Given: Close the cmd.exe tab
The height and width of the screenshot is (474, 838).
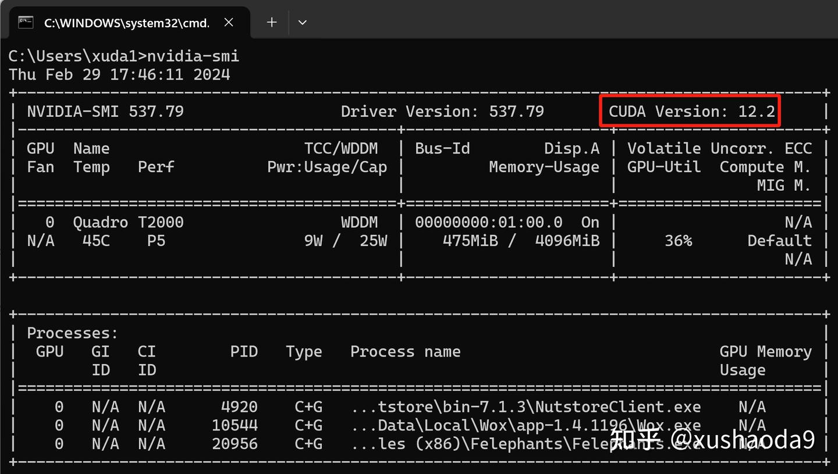Looking at the screenshot, I should pyautogui.click(x=229, y=23).
